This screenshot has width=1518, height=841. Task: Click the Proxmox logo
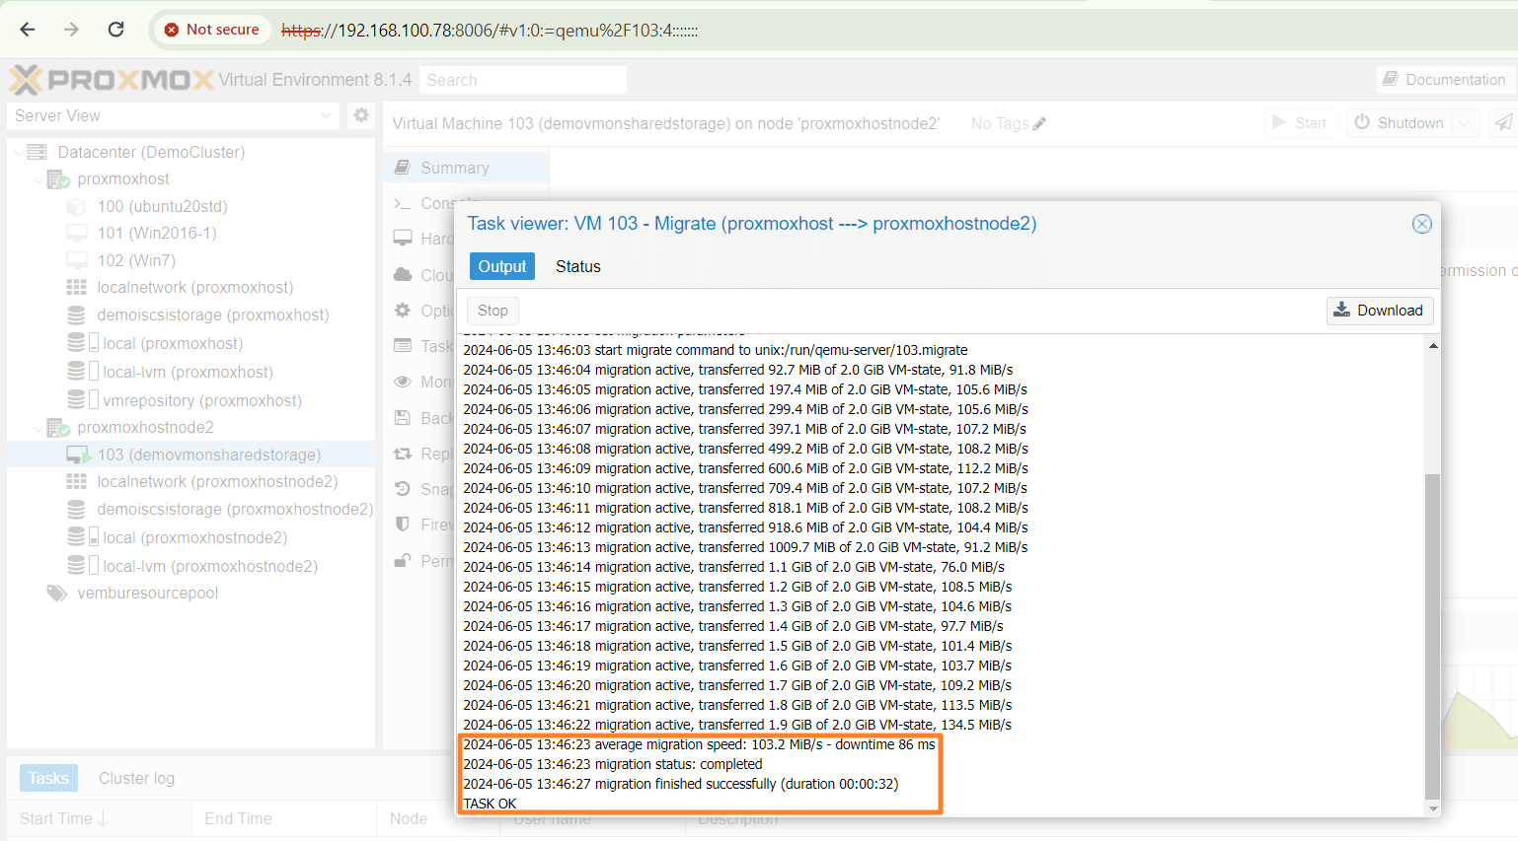coord(112,80)
